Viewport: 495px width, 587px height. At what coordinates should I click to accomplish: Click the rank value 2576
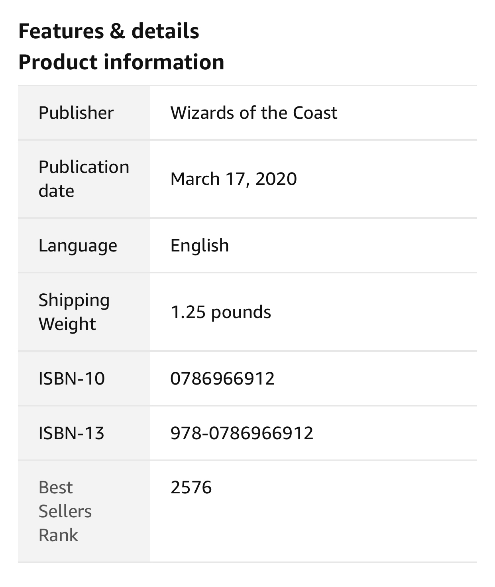click(191, 487)
